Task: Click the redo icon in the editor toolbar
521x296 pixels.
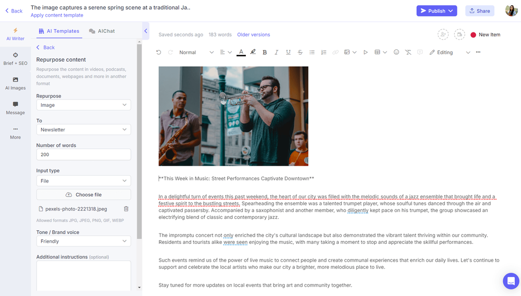Action: 170,53
